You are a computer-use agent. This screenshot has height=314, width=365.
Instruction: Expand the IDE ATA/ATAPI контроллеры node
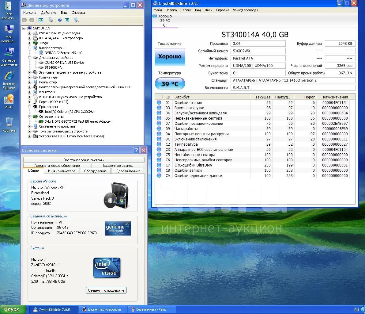30,38
